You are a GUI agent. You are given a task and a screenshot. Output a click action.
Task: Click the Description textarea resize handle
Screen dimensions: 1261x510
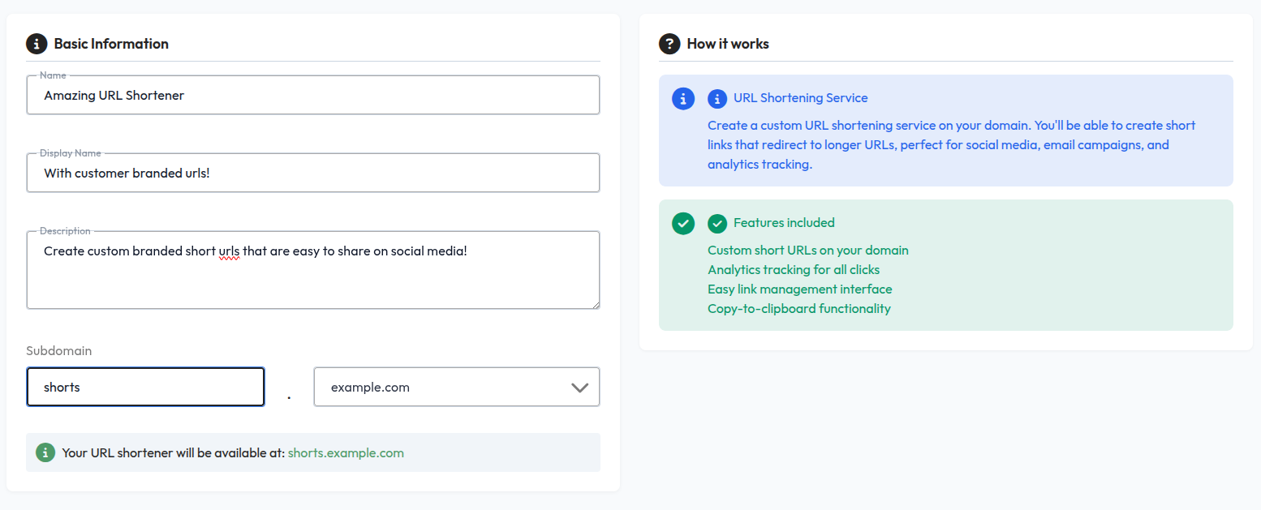(x=596, y=305)
